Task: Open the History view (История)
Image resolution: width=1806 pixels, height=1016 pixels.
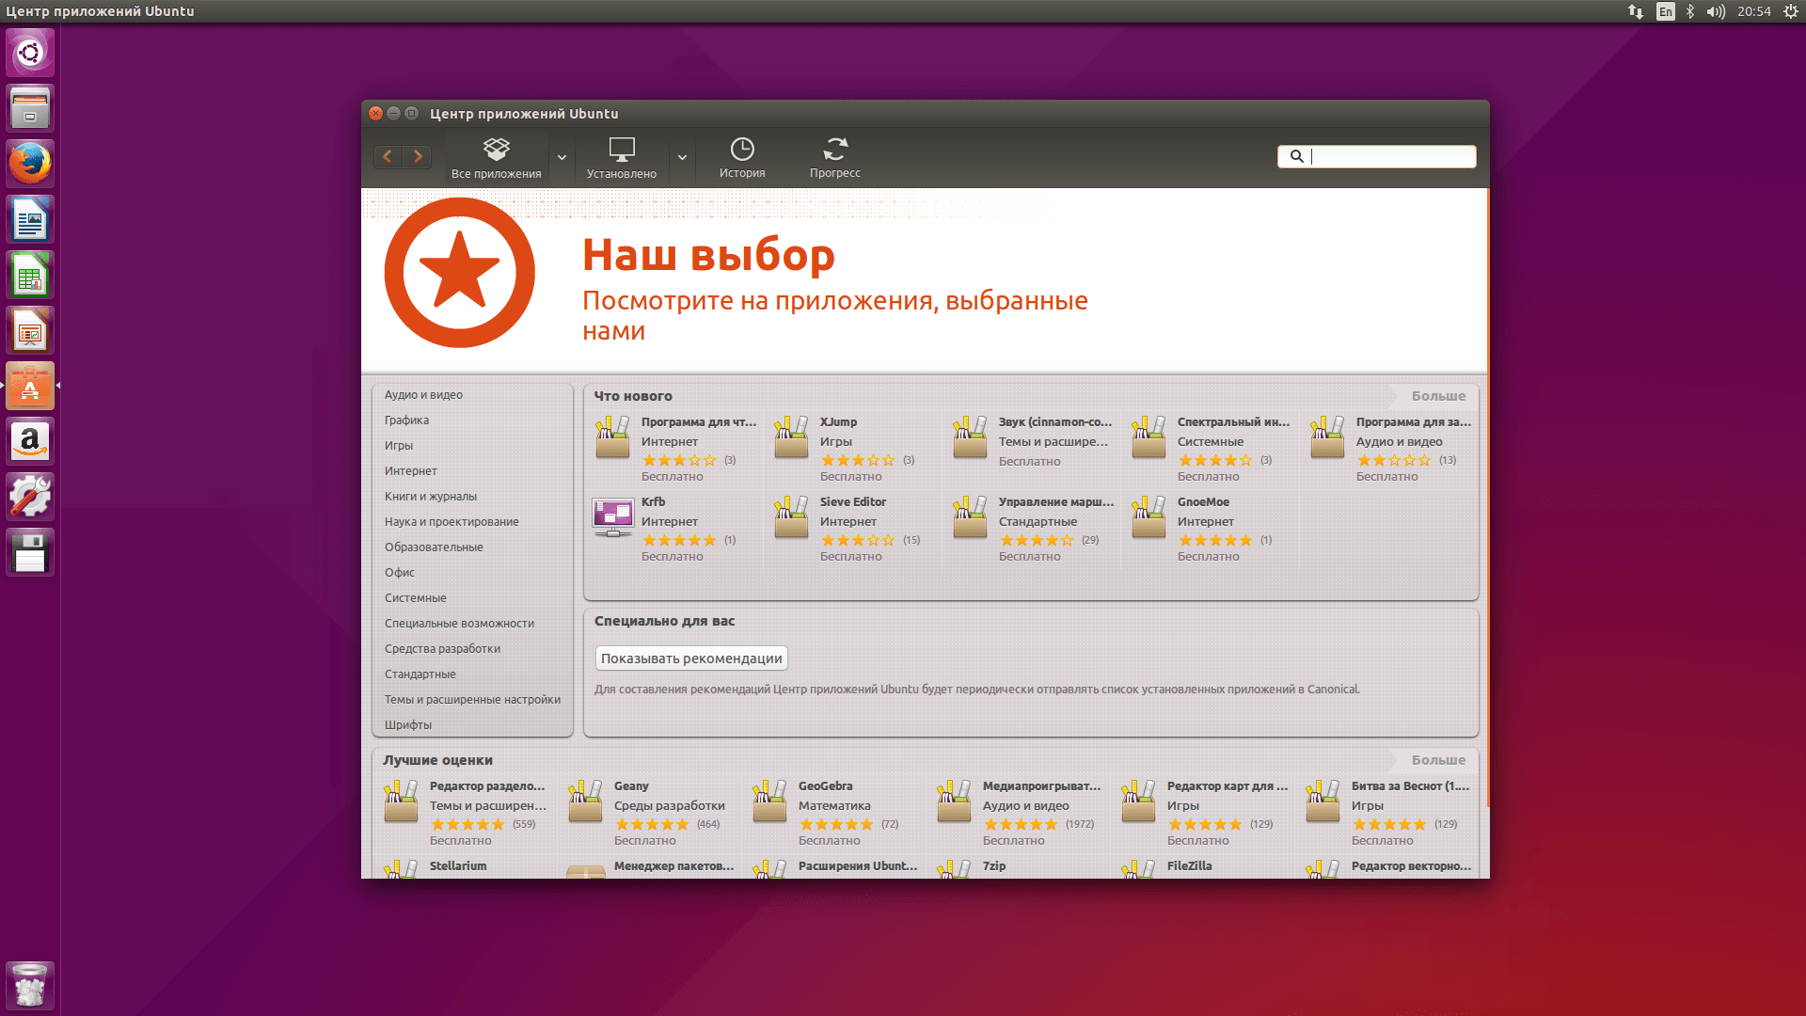Action: click(742, 157)
